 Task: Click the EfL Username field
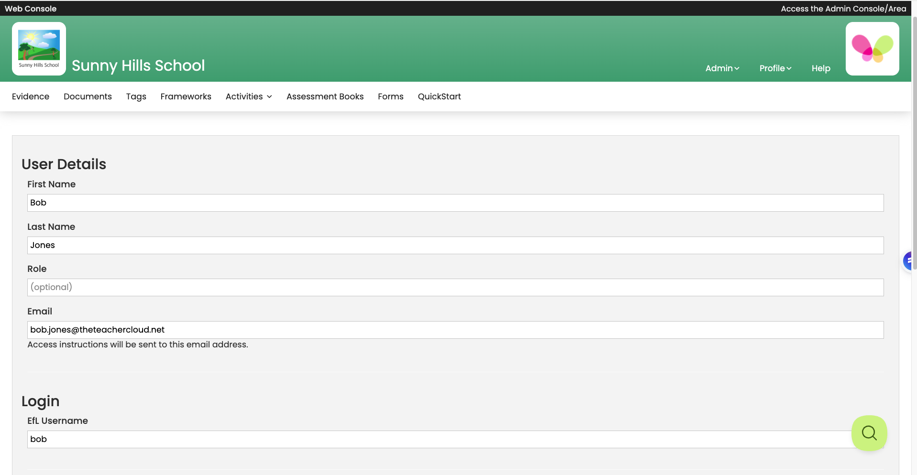(455, 439)
